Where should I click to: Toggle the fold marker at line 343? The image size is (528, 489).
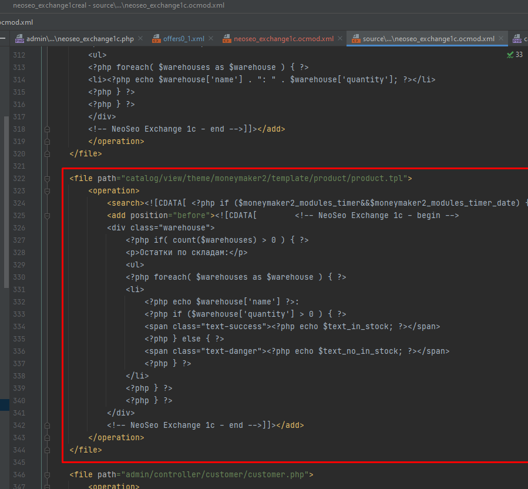(x=47, y=438)
